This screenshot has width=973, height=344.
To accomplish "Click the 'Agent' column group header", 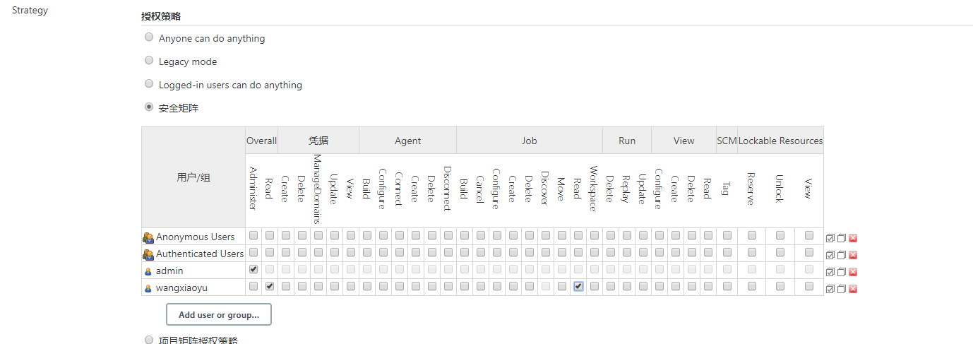I will coord(408,141).
